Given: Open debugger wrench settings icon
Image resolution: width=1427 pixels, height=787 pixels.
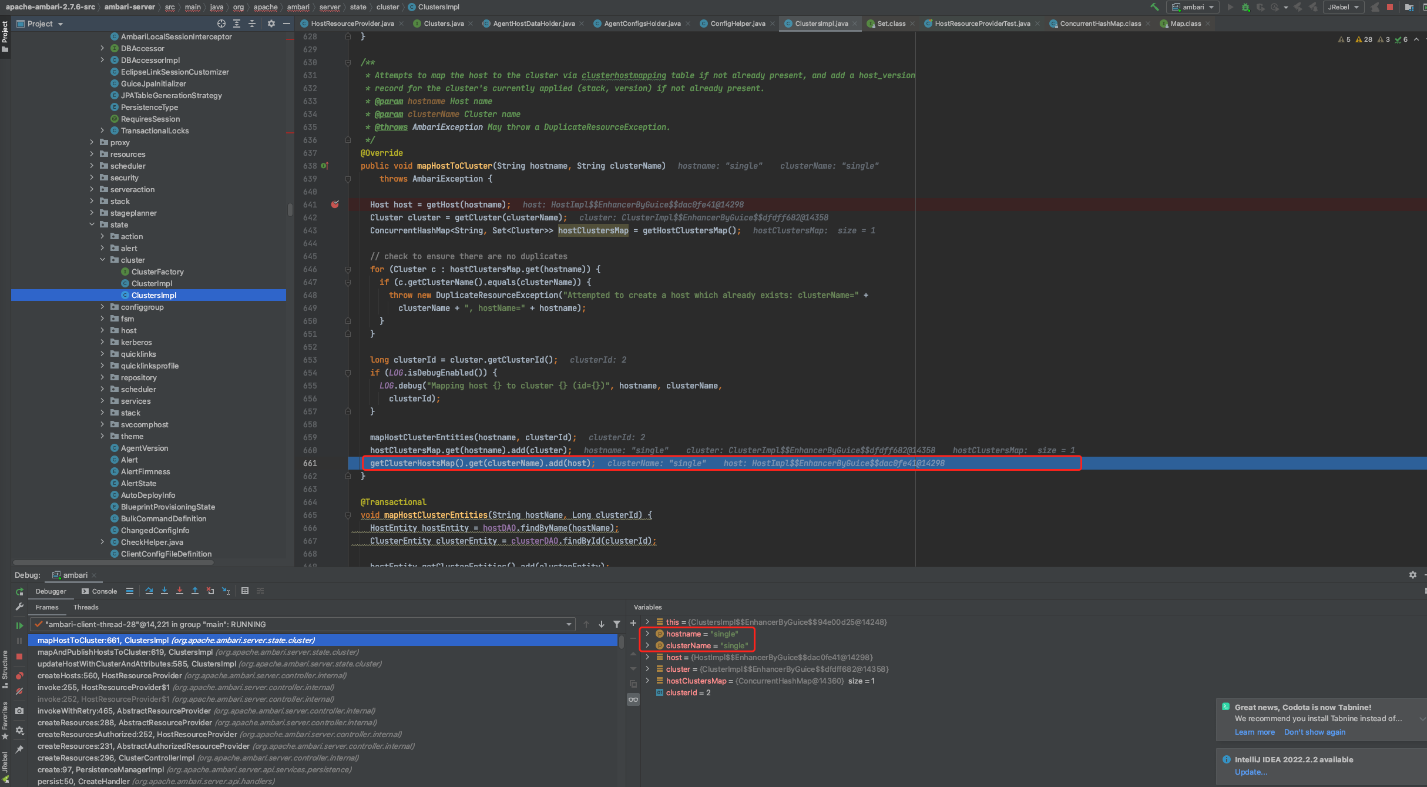Looking at the screenshot, I should 19,607.
